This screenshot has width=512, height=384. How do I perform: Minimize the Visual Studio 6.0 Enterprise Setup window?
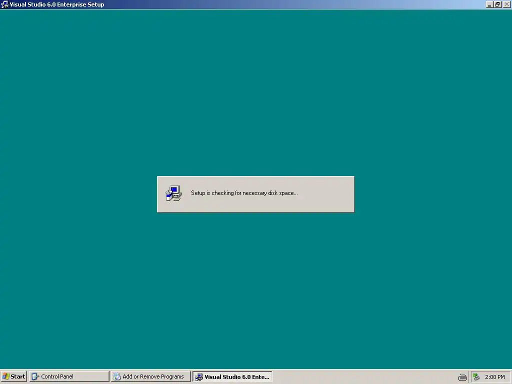click(489, 4)
